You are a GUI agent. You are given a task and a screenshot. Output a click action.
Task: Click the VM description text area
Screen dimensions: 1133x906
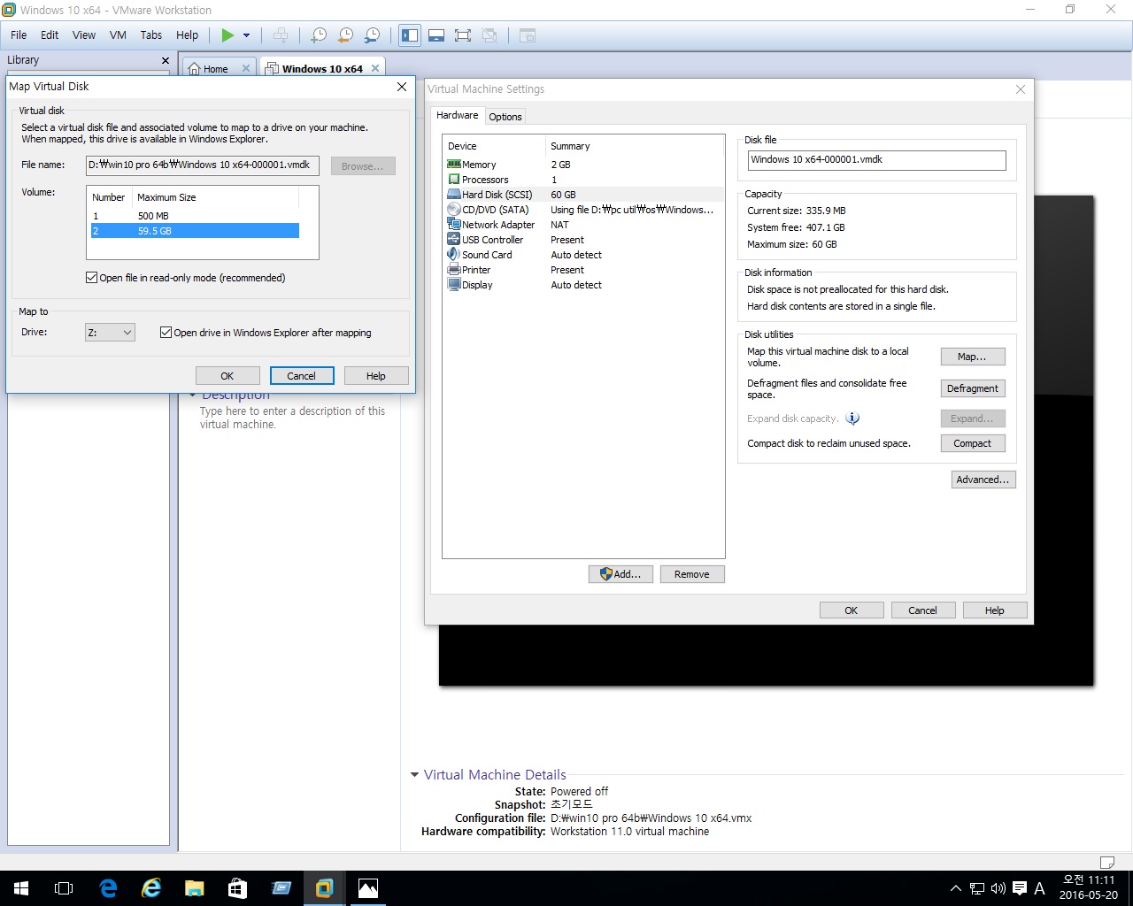292,418
